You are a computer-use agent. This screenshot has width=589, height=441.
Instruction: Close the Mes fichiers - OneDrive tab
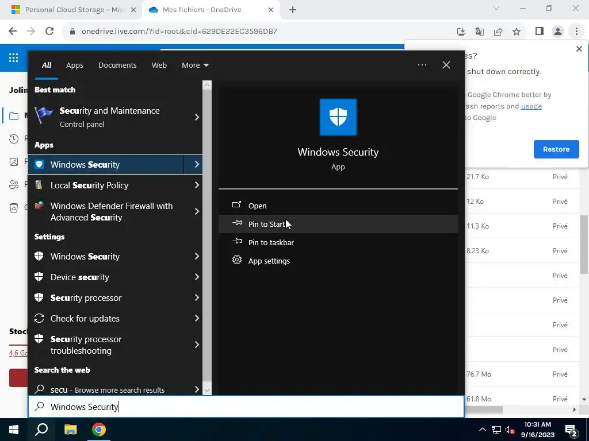[271, 10]
